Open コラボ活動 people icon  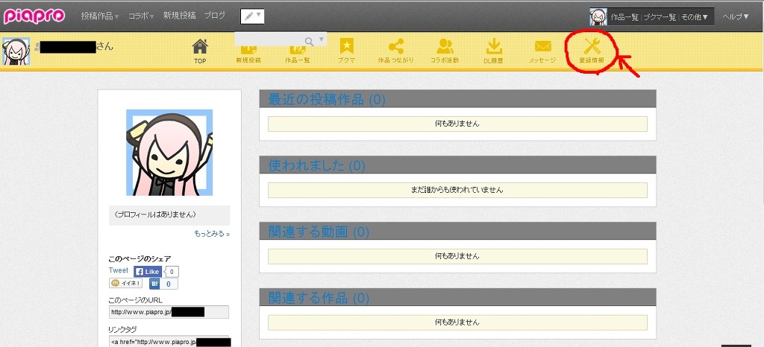coord(445,51)
